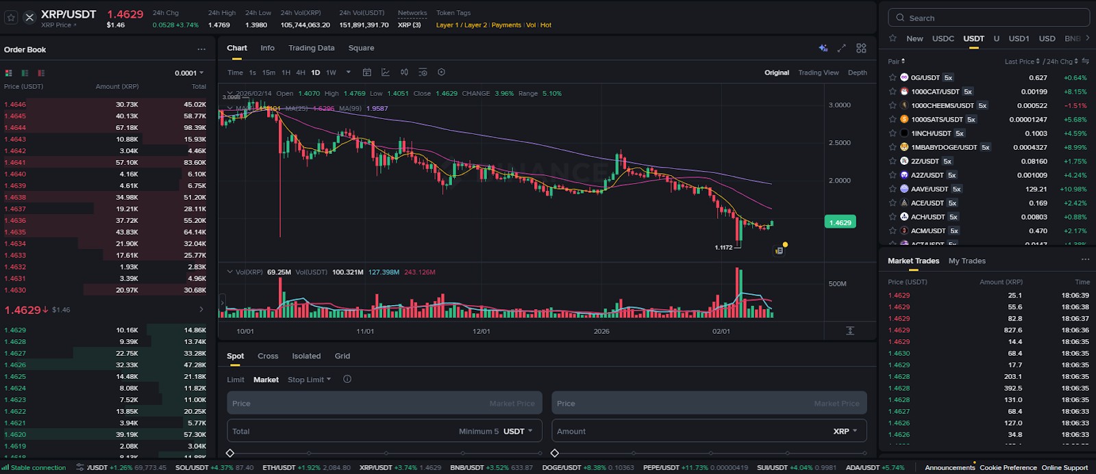
Task: Open the 0.0001 price grouping dropdown
Action: click(189, 73)
